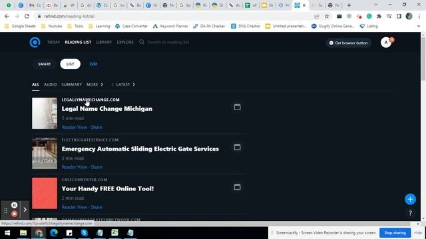Select the ALL filter tab
Image resolution: width=426 pixels, height=239 pixels.
click(x=35, y=84)
